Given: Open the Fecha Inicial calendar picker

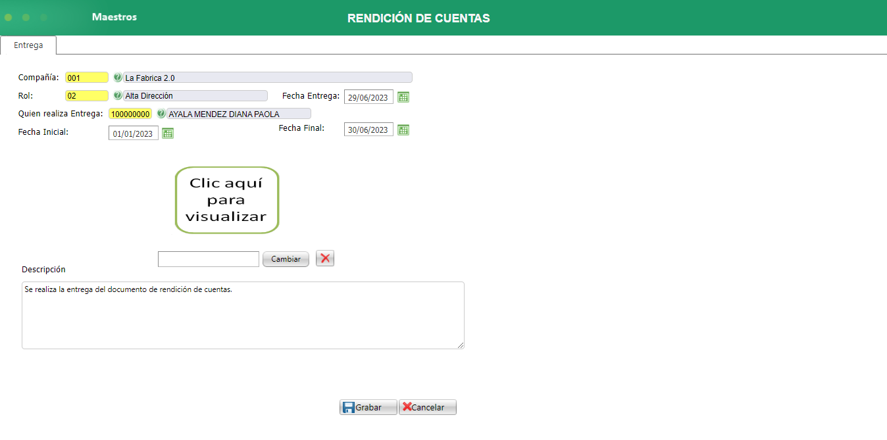Looking at the screenshot, I should tap(168, 133).
